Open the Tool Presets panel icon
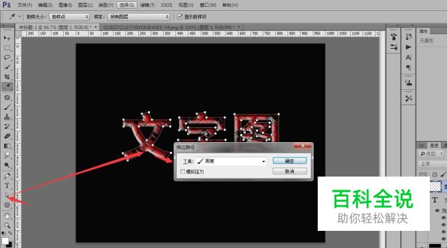The image size is (447, 248). (408, 98)
